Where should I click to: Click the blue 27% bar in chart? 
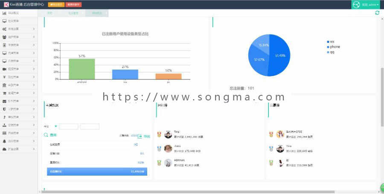click(125, 74)
